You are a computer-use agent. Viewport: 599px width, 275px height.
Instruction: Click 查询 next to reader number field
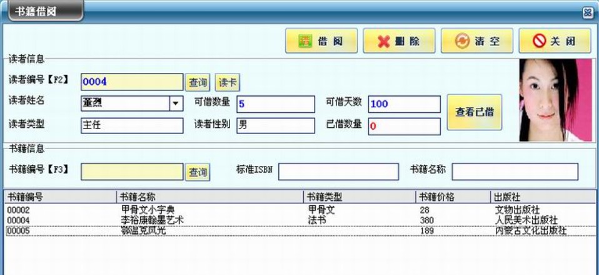coord(198,82)
